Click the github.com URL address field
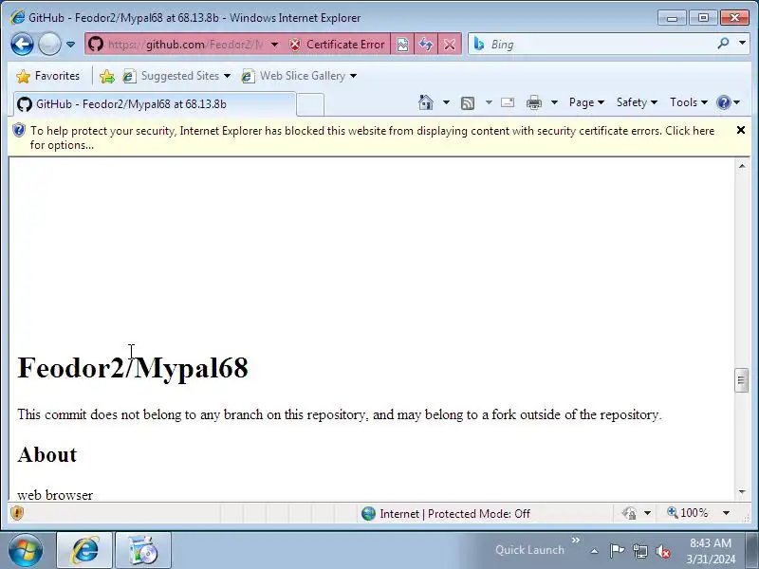 click(185, 45)
